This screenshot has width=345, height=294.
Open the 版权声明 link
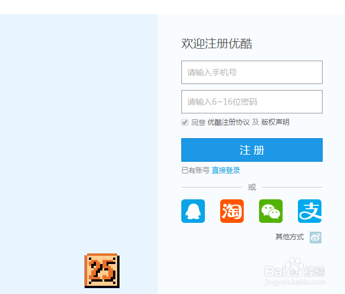(276, 122)
